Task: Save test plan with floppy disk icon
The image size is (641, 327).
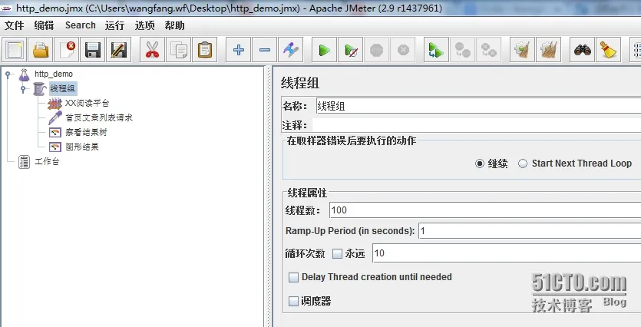Action: pos(93,50)
